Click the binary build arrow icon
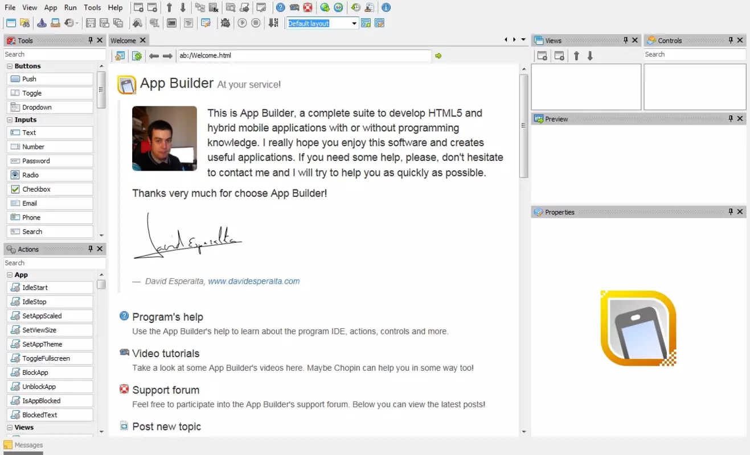The height and width of the screenshot is (455, 750). (273, 23)
